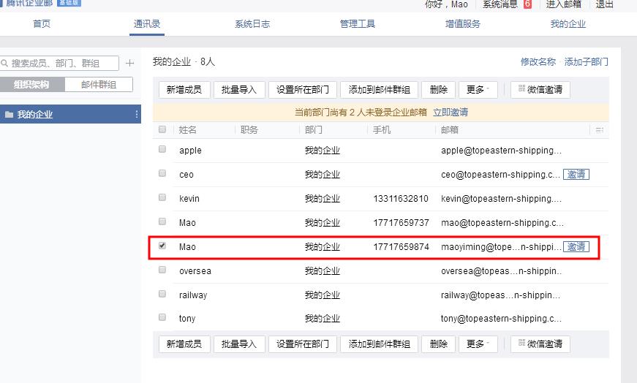Click the plus icon beside the search box
This screenshot has width=637, height=383.
pyautogui.click(x=130, y=64)
